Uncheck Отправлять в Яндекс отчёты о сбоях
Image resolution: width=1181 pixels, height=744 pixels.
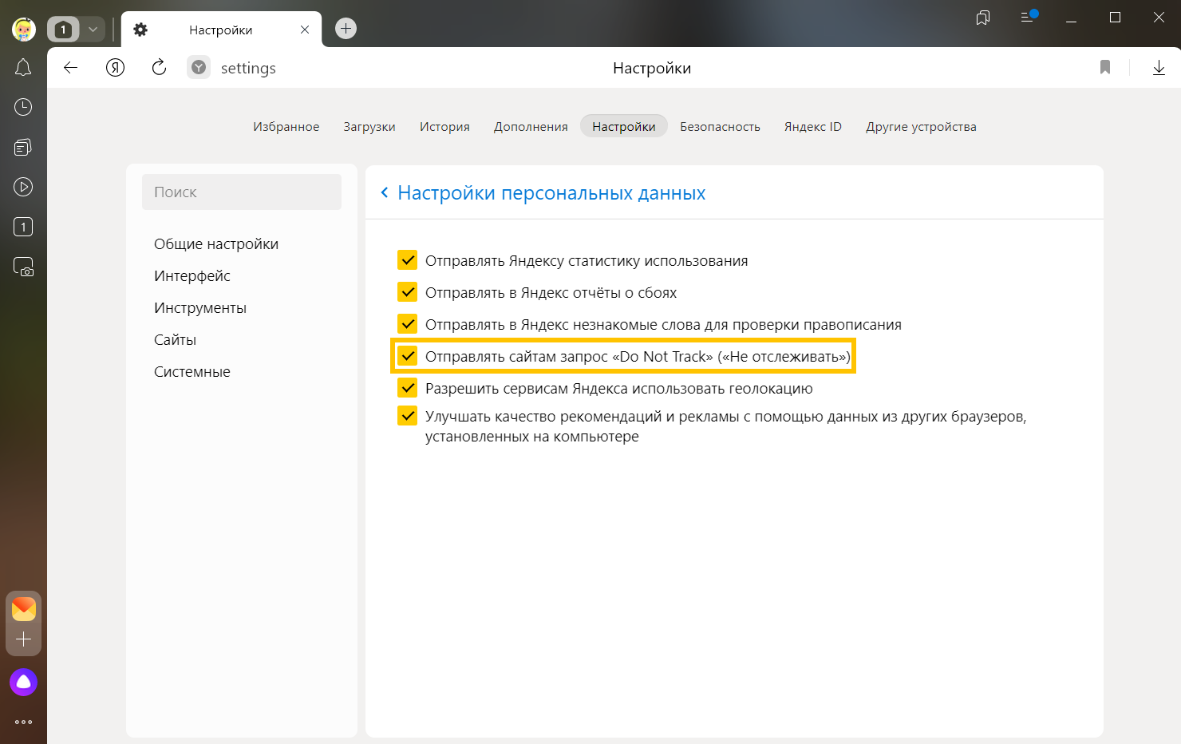coord(408,292)
